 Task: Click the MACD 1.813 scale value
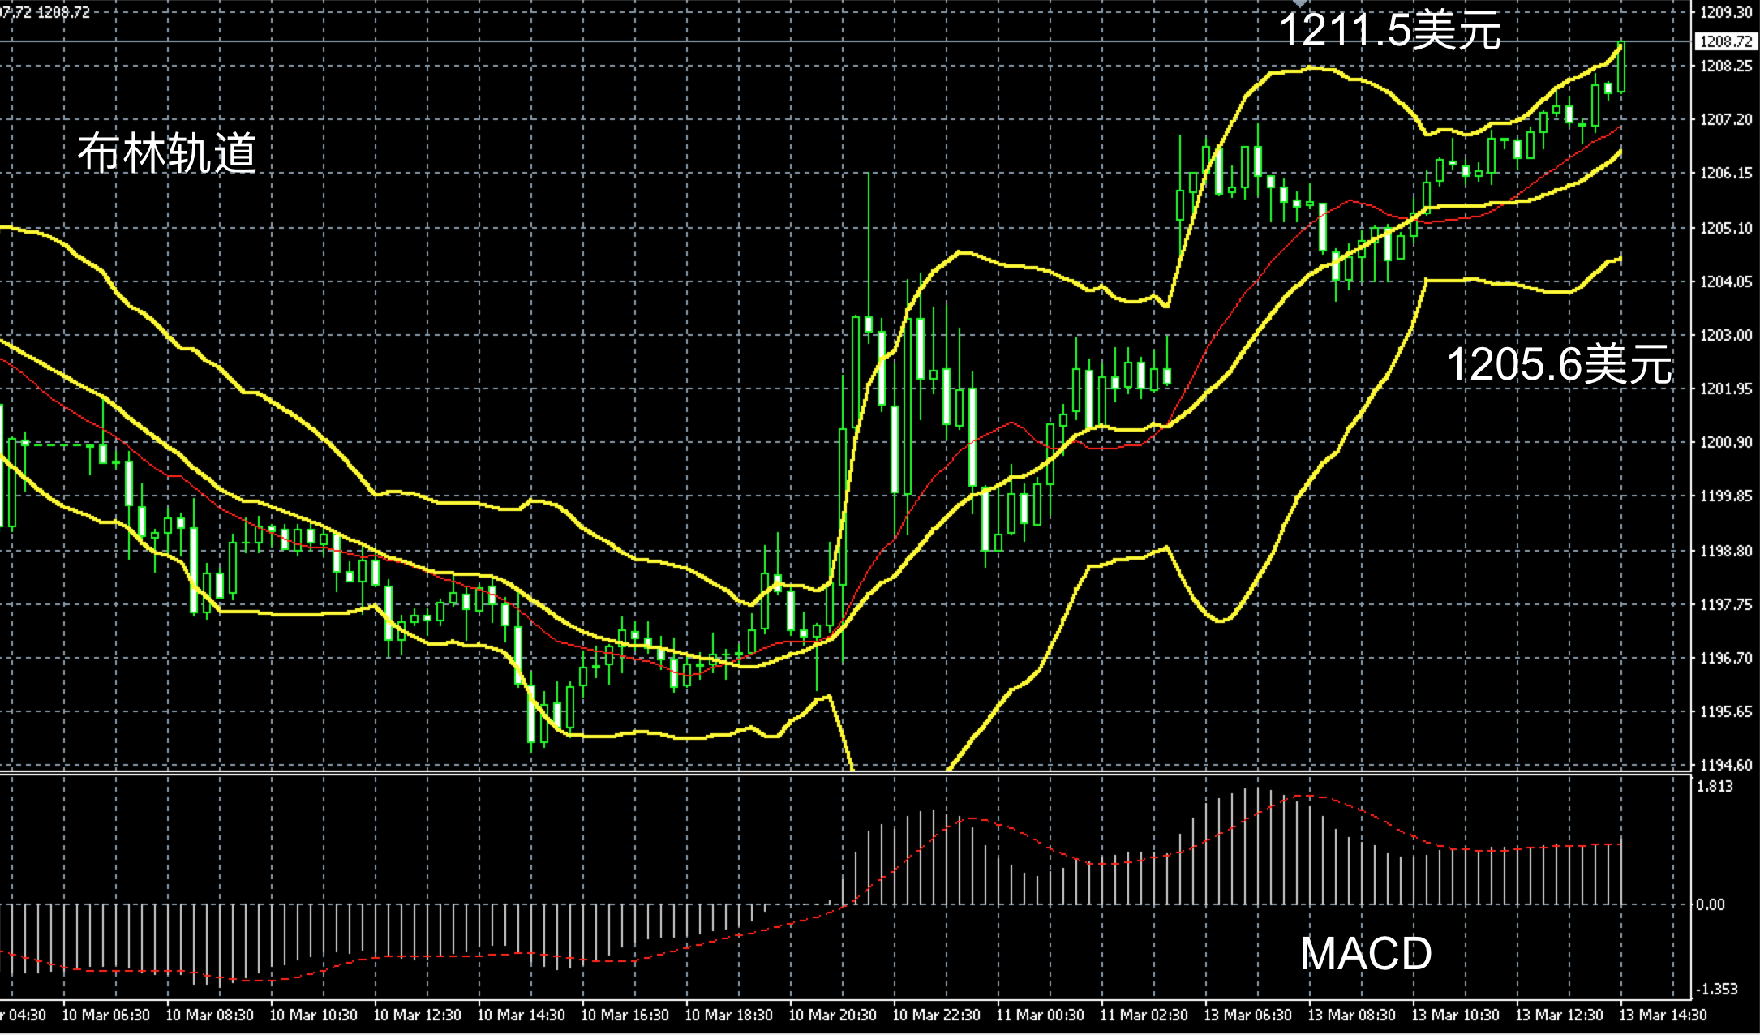click(1715, 786)
